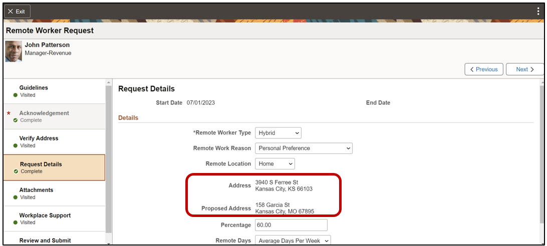Click the Percentage input field
Screen dimensions: 547x246
click(291, 225)
